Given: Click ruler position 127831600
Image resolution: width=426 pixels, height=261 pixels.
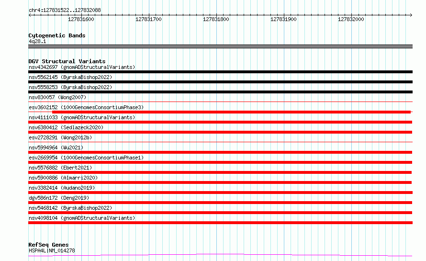Looking at the screenshot, I should point(81,19).
